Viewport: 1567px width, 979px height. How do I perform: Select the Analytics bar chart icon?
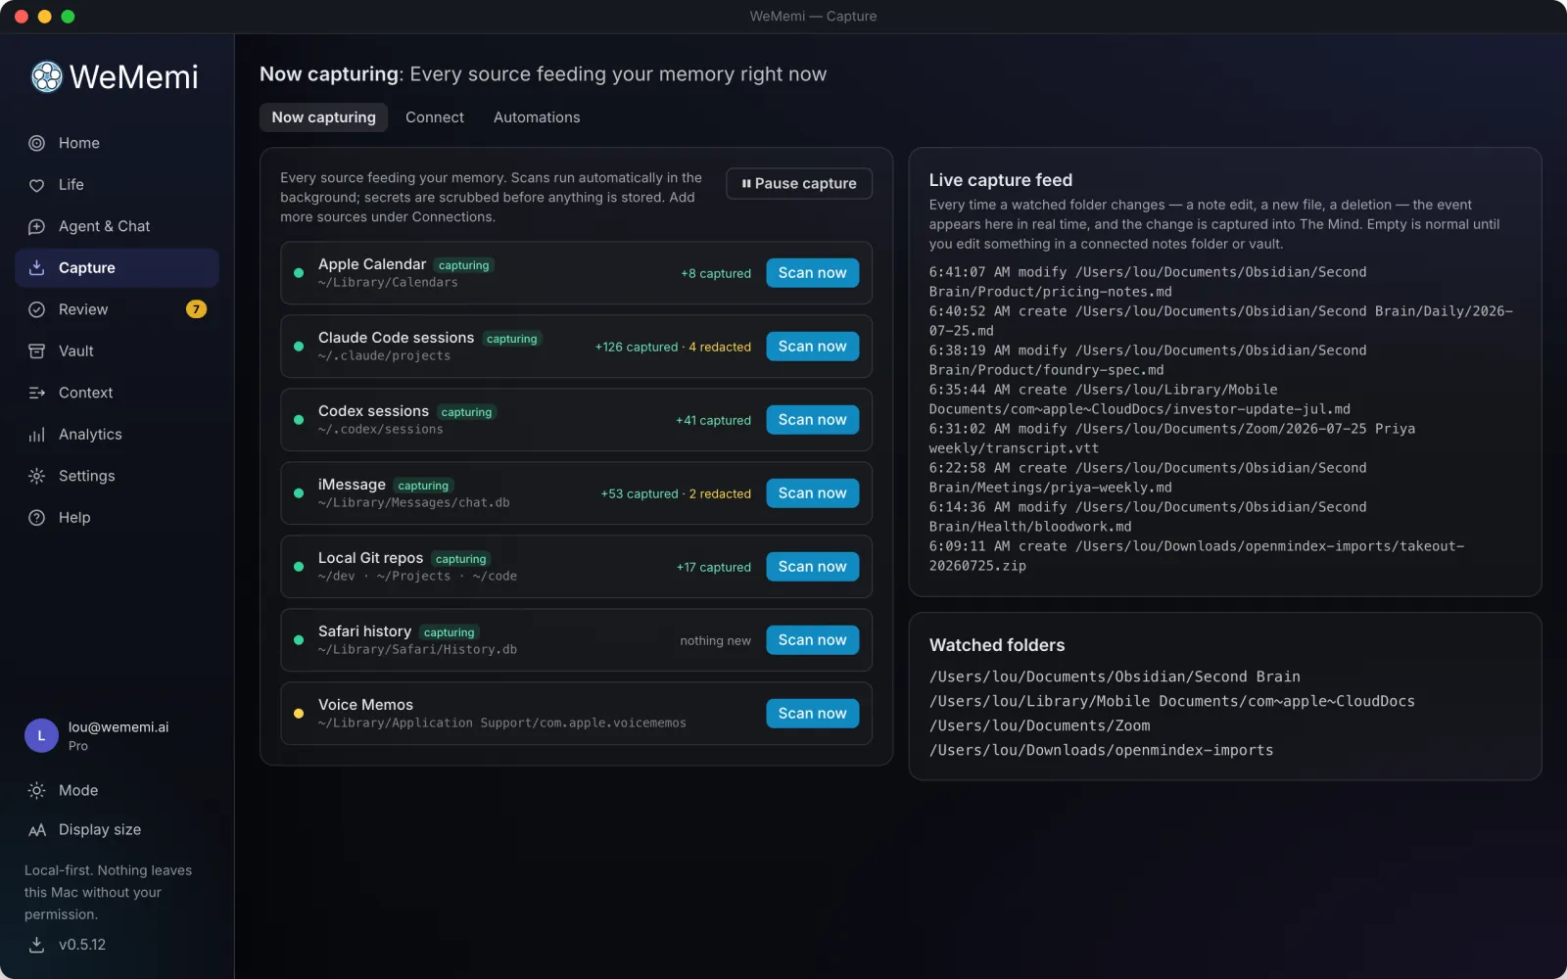[x=36, y=435]
